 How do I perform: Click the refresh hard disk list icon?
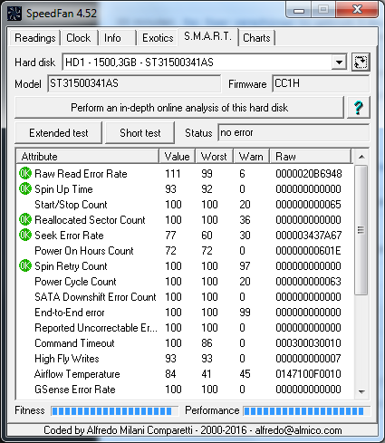(361, 63)
